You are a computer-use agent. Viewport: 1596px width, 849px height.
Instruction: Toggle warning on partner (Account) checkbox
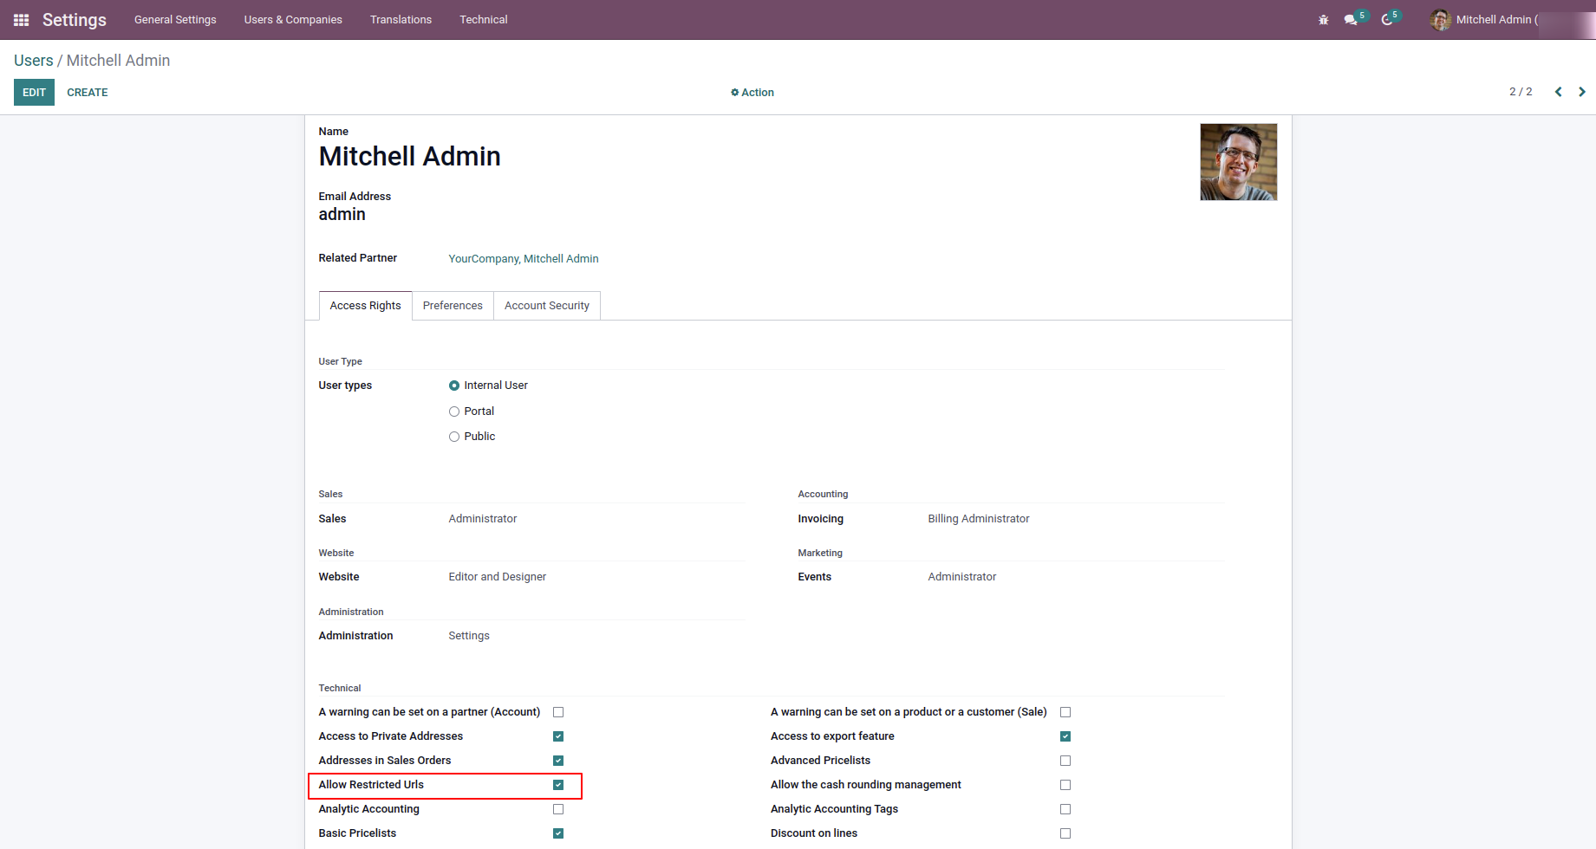point(558,712)
